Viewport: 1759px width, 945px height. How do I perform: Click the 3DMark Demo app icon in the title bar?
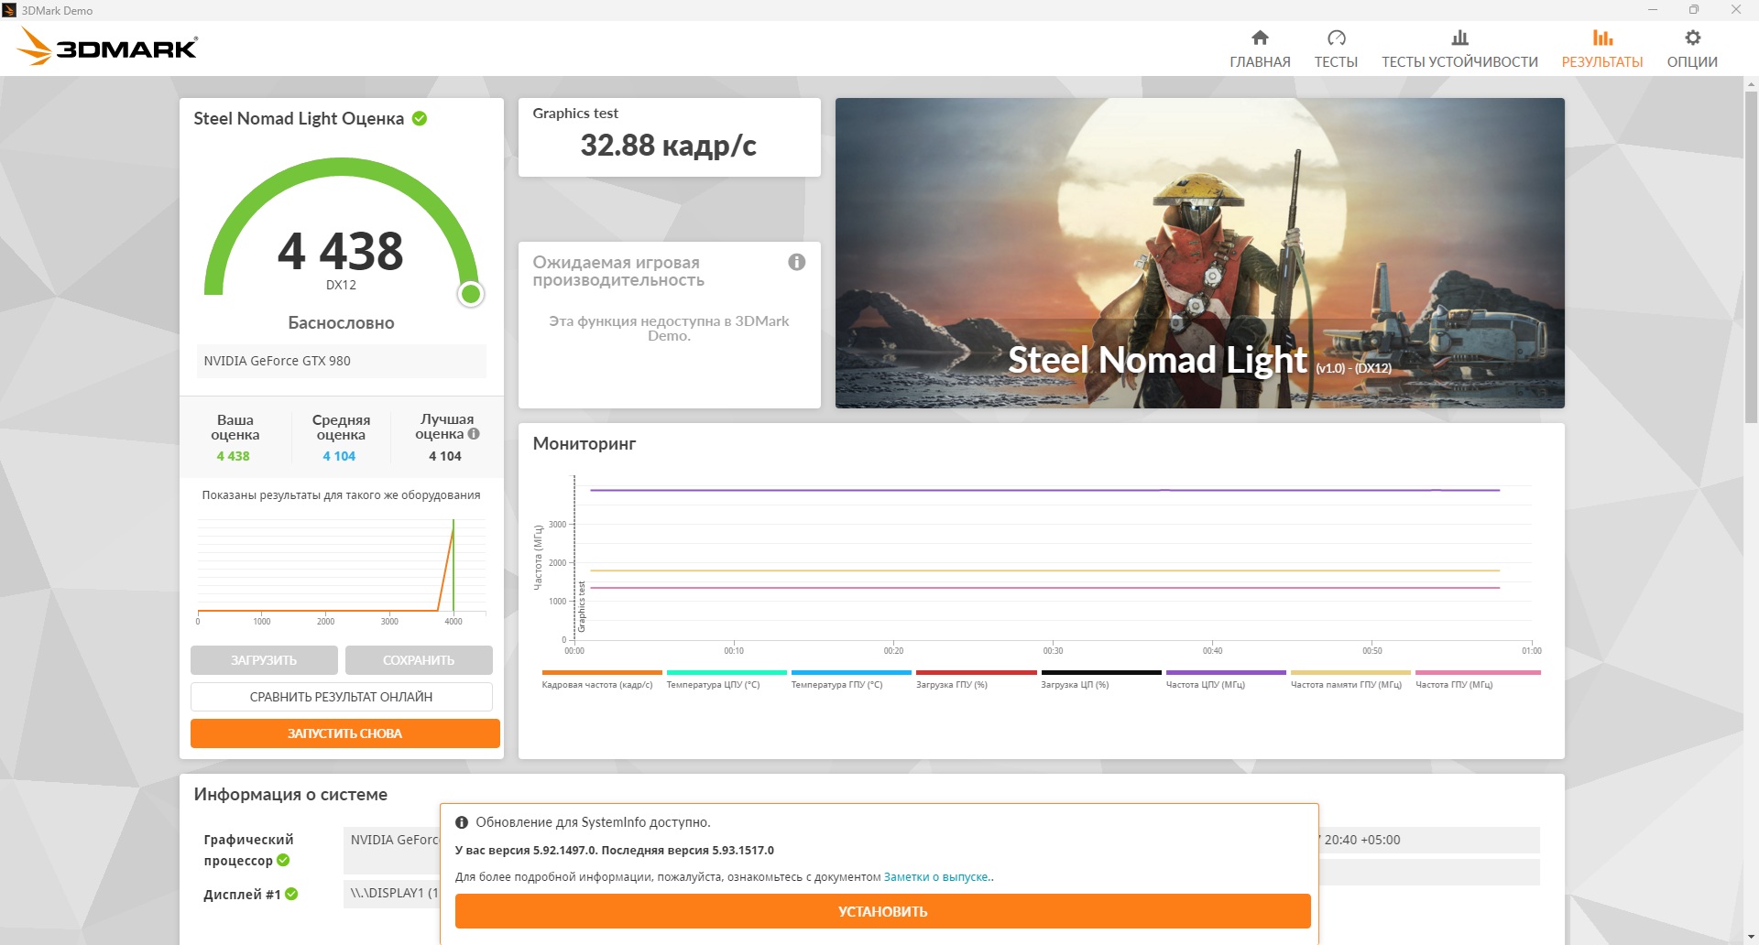tap(10, 10)
